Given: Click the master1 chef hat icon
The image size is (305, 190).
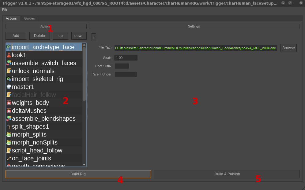Looking at the screenshot, I should (9, 87).
